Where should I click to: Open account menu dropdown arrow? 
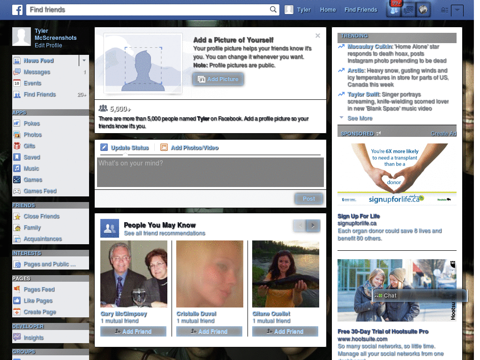point(457,10)
